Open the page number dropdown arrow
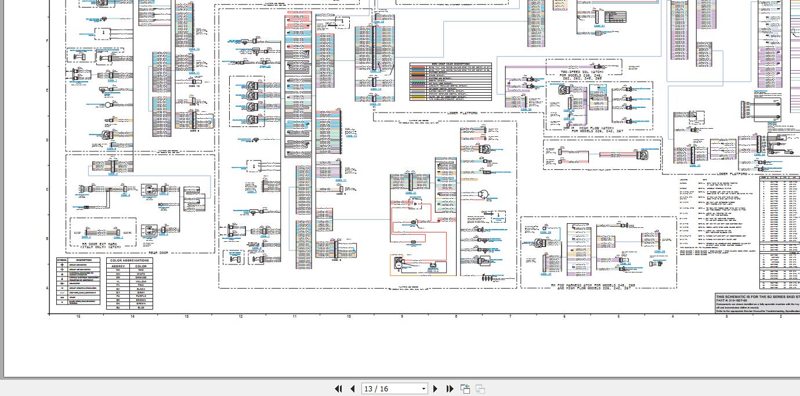This screenshot has width=800, height=396. tap(423, 388)
